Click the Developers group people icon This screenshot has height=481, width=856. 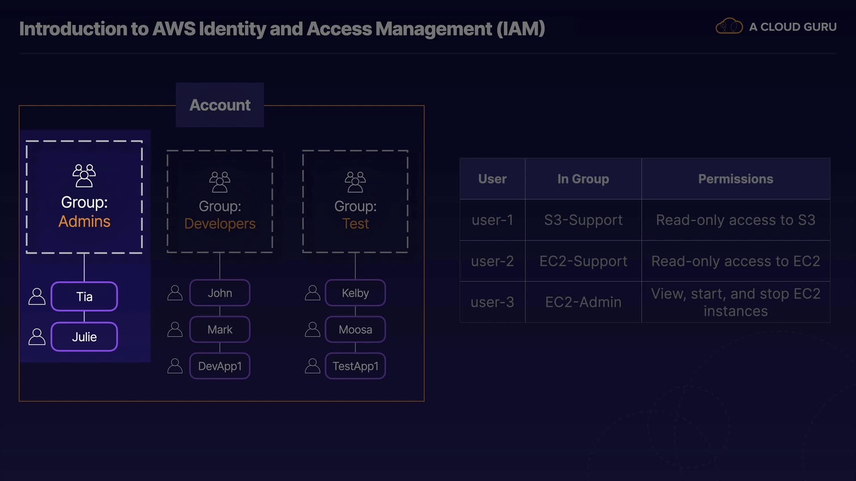[x=220, y=182]
